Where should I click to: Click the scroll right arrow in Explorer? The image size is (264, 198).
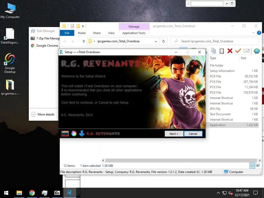pos(260,160)
